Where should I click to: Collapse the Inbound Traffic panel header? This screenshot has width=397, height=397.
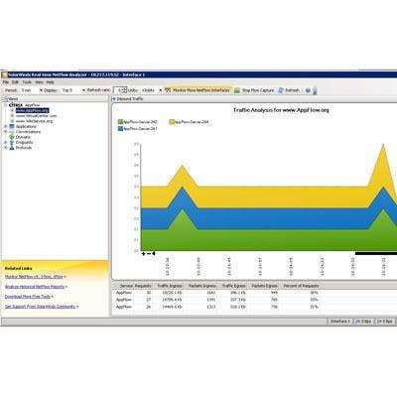[113, 99]
